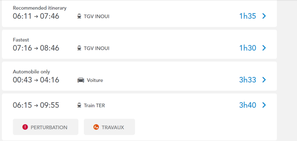This screenshot has width=297, height=141.
Task: Click the train icon beside Train TER
Action: click(x=79, y=105)
